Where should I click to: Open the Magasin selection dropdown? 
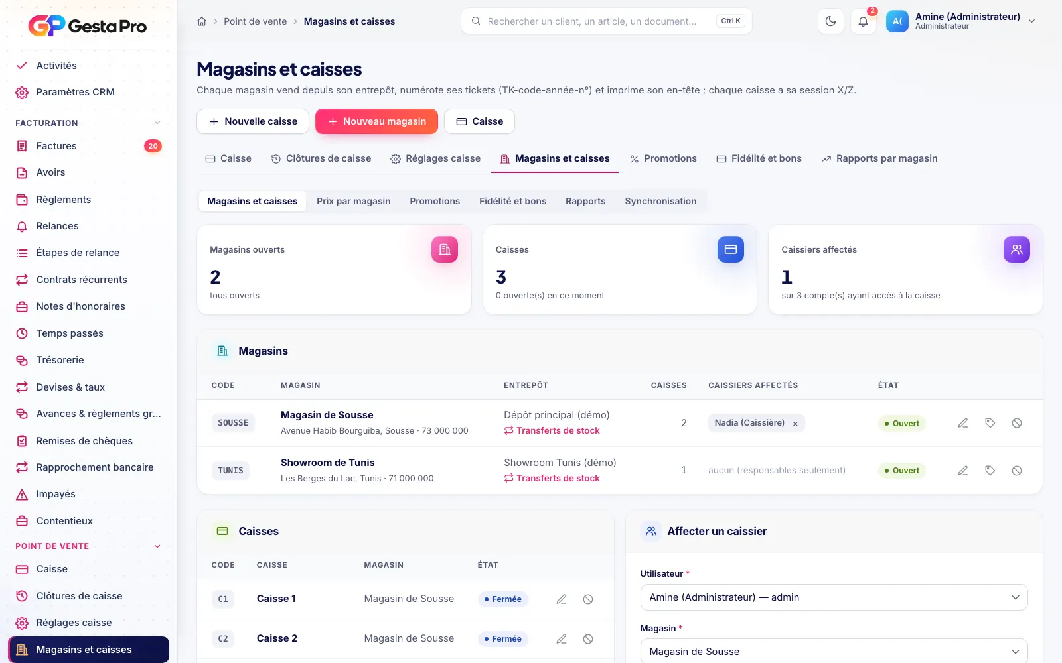[834, 651]
